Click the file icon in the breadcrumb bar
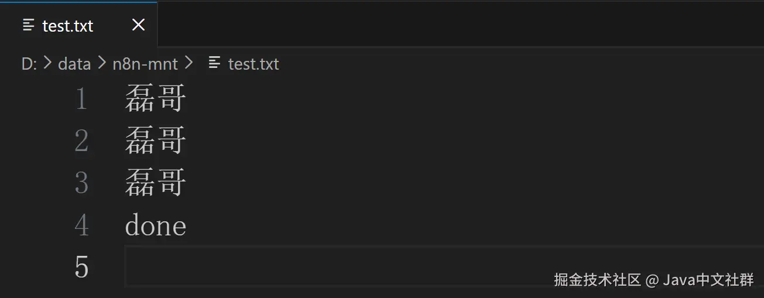 (x=215, y=63)
